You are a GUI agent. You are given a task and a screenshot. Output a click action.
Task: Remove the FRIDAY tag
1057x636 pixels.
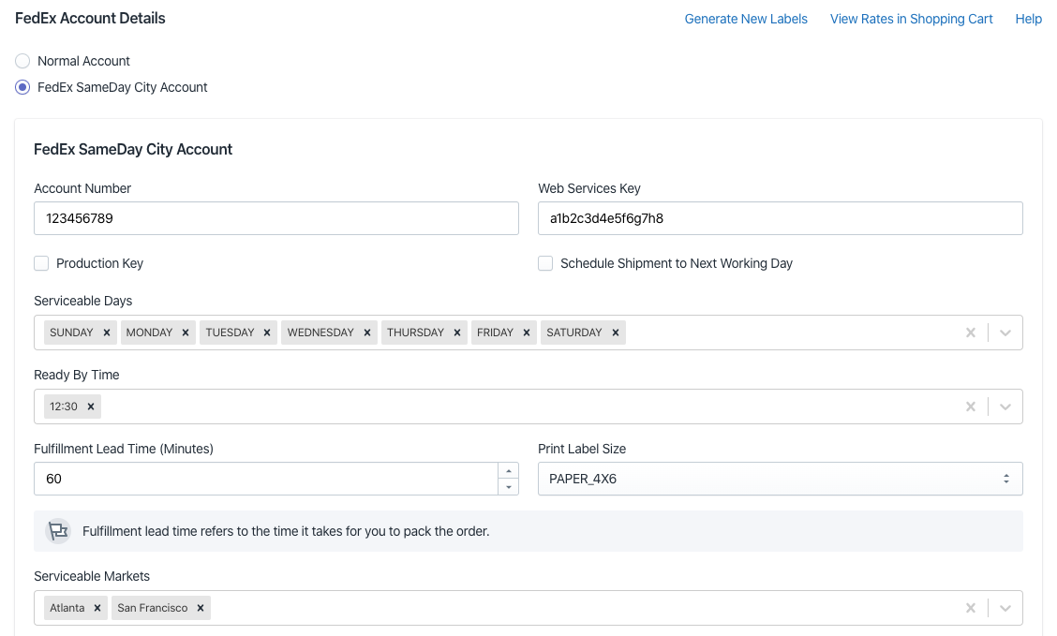click(x=527, y=333)
